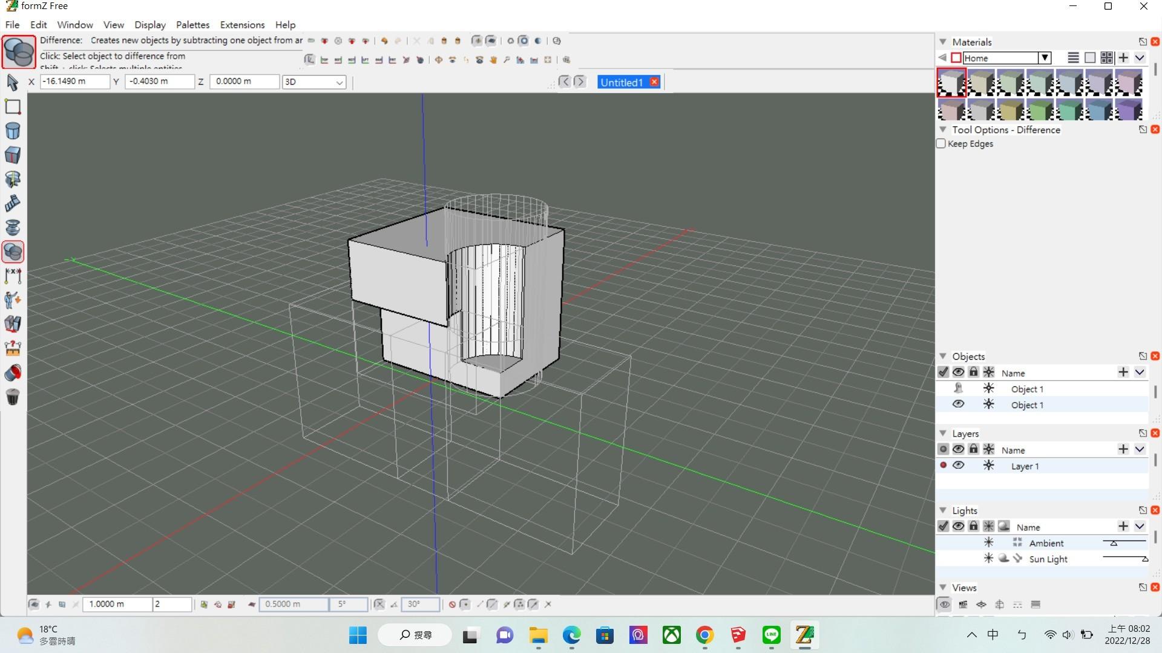Image resolution: width=1162 pixels, height=653 pixels.
Task: Open File Explorer from the taskbar
Action: click(x=538, y=635)
